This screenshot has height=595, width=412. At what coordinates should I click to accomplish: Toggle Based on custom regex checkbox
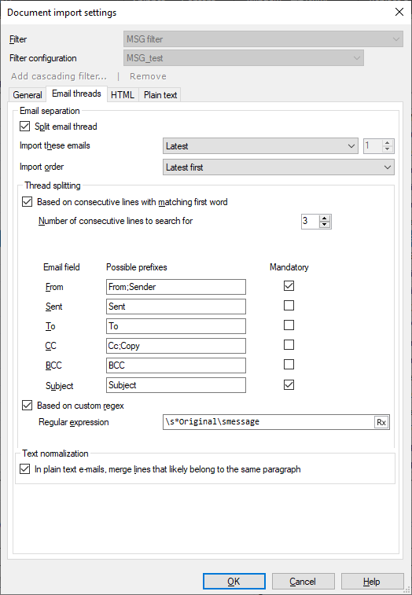[27, 406]
